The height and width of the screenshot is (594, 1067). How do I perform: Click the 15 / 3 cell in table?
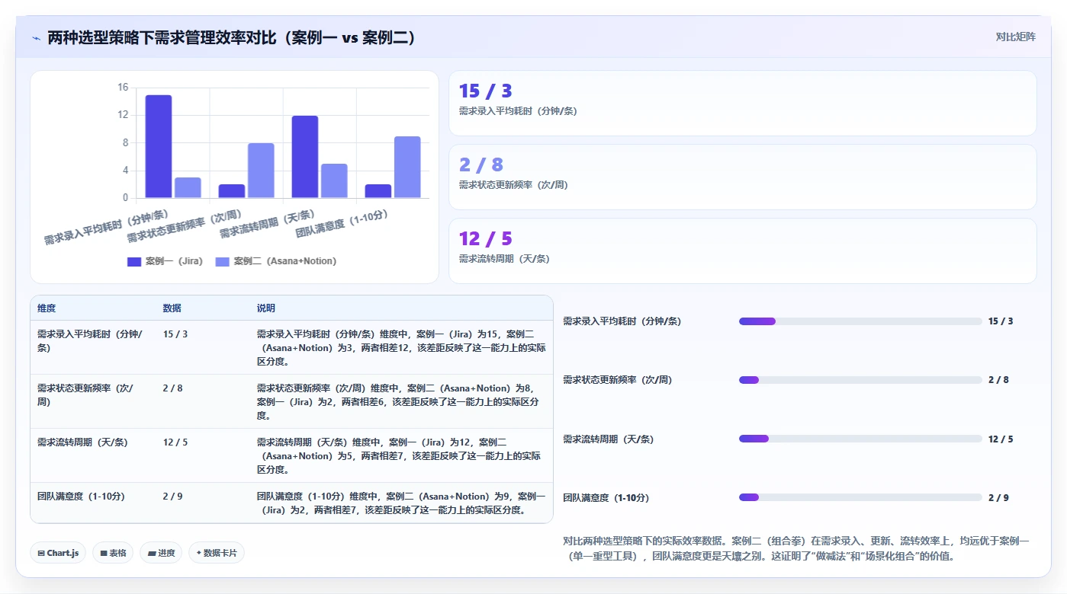pos(175,334)
